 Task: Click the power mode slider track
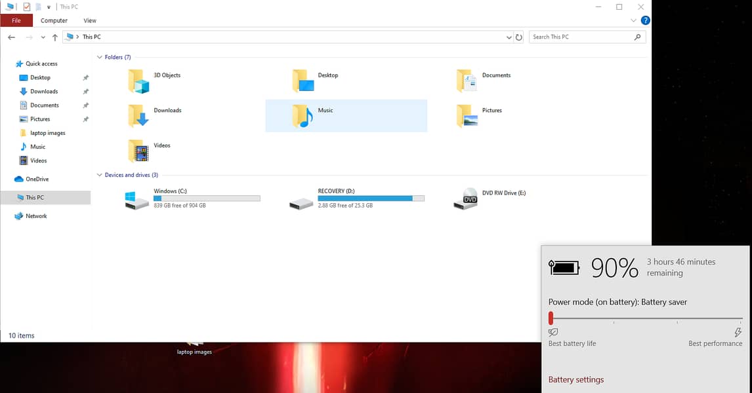646,318
